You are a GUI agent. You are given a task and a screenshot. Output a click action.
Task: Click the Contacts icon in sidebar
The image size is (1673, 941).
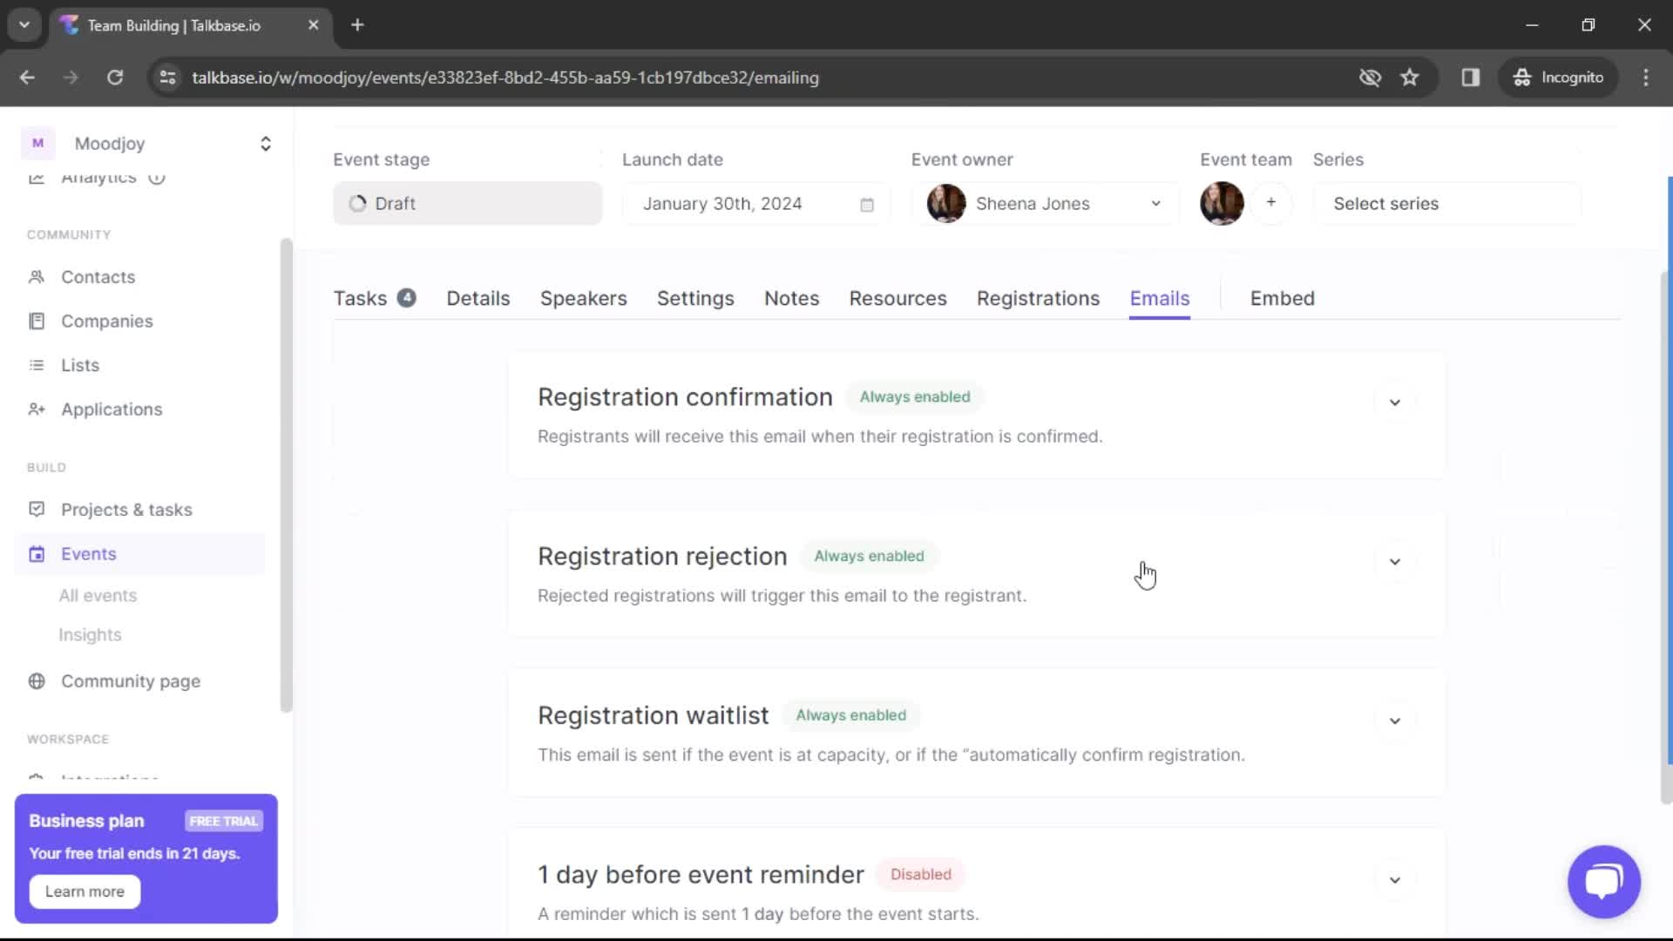coord(36,275)
